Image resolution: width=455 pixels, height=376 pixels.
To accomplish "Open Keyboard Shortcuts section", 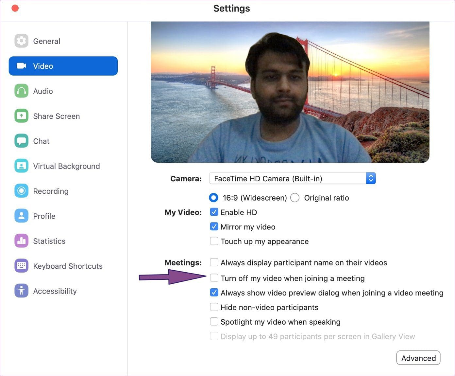I will tap(63, 266).
